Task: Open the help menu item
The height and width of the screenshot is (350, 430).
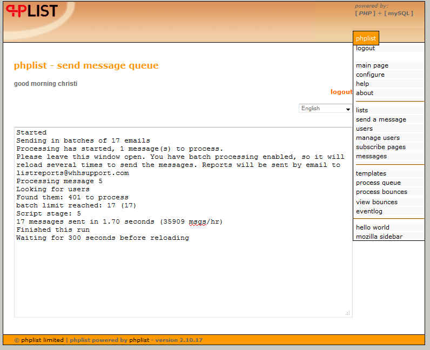Action: [362, 84]
